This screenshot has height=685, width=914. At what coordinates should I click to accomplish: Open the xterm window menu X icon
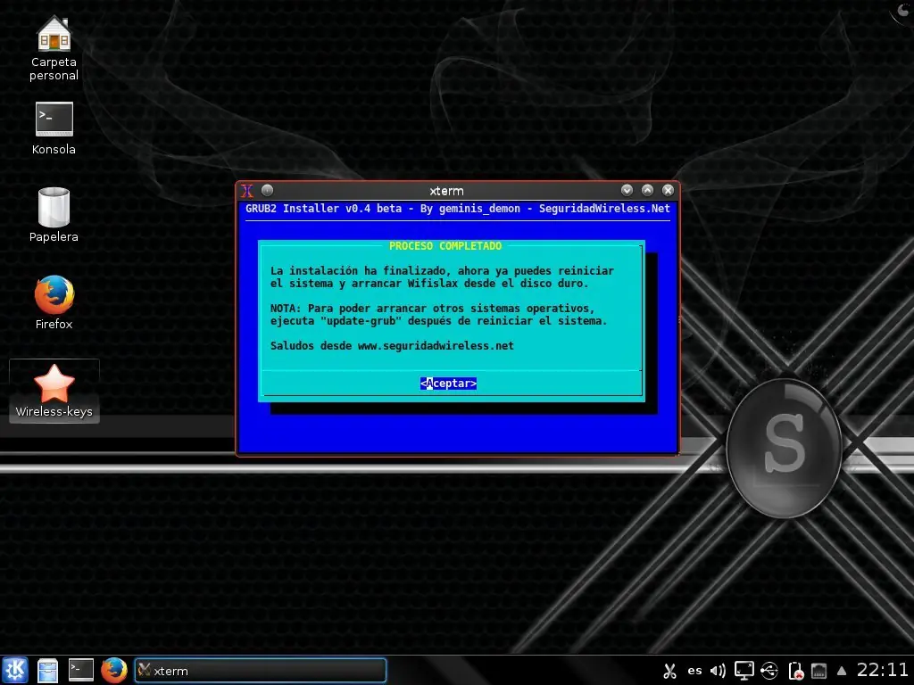pos(247,191)
